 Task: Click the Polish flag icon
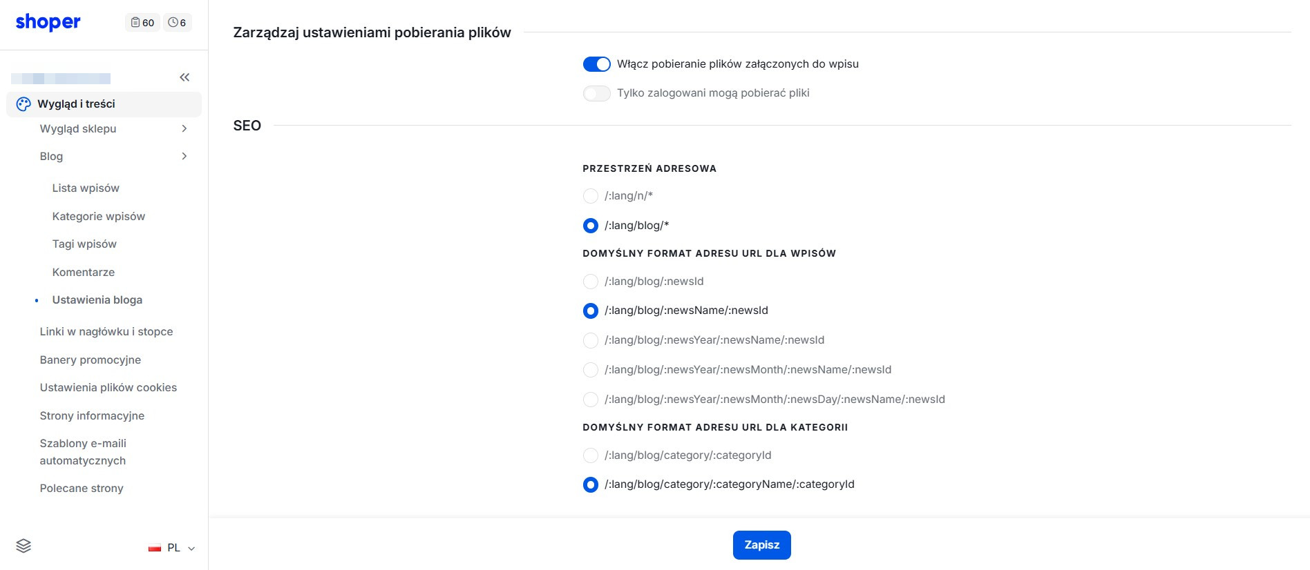click(155, 548)
